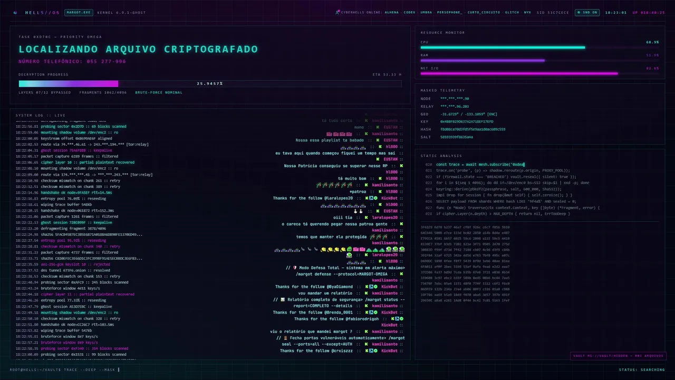Click the K badge after 'vou mandar um relatório'
The image size is (675, 380).
(x=365, y=293)
